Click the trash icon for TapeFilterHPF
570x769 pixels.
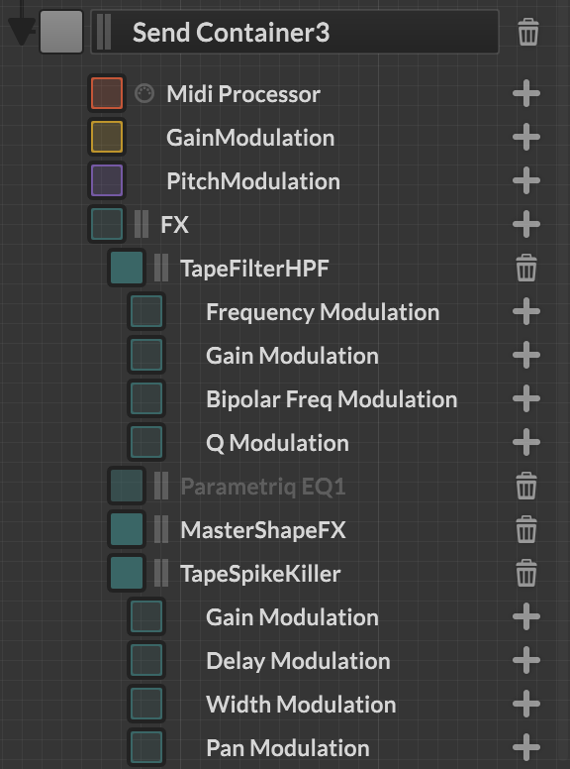pos(526,268)
